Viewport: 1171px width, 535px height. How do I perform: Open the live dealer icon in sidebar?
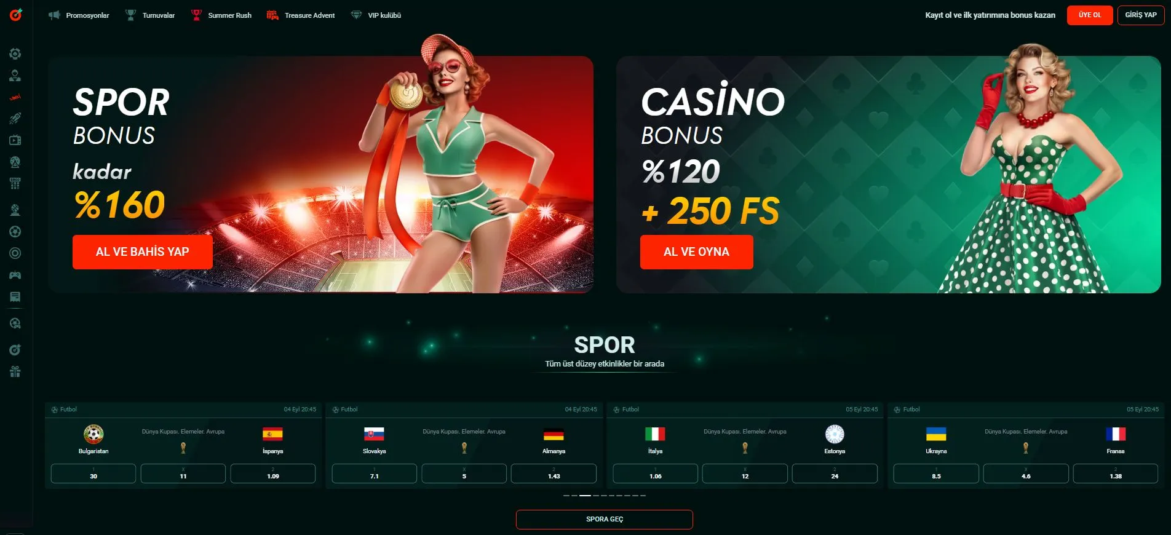(x=15, y=76)
